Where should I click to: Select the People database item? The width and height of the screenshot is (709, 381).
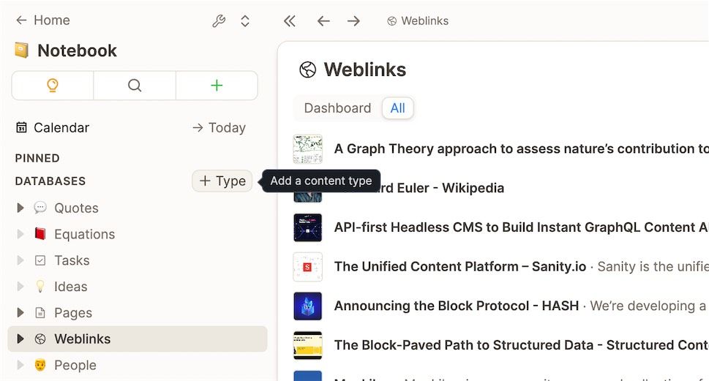75,366
